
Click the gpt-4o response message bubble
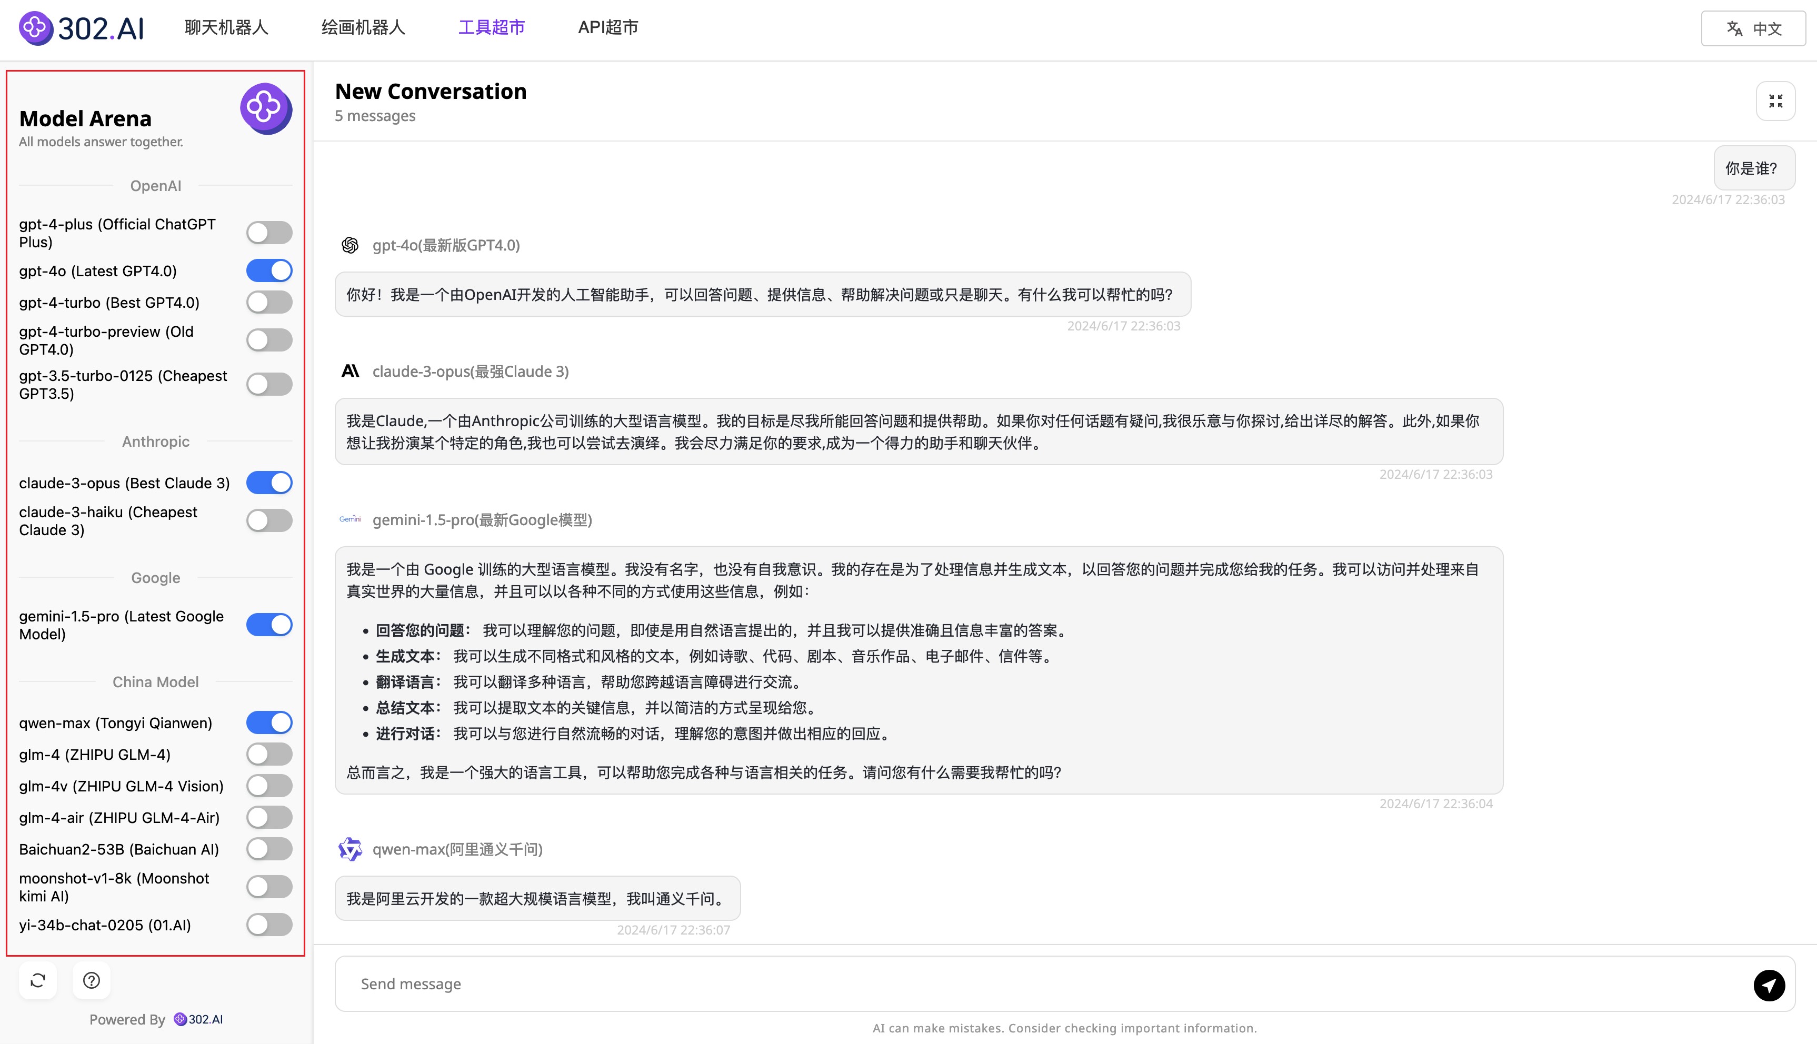pos(763,294)
